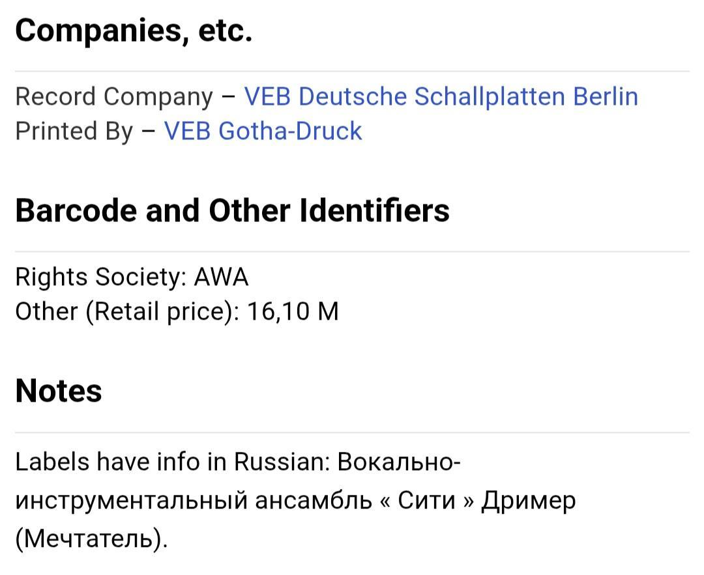Click the "Printed By" label text
The image size is (704, 575).
(74, 131)
